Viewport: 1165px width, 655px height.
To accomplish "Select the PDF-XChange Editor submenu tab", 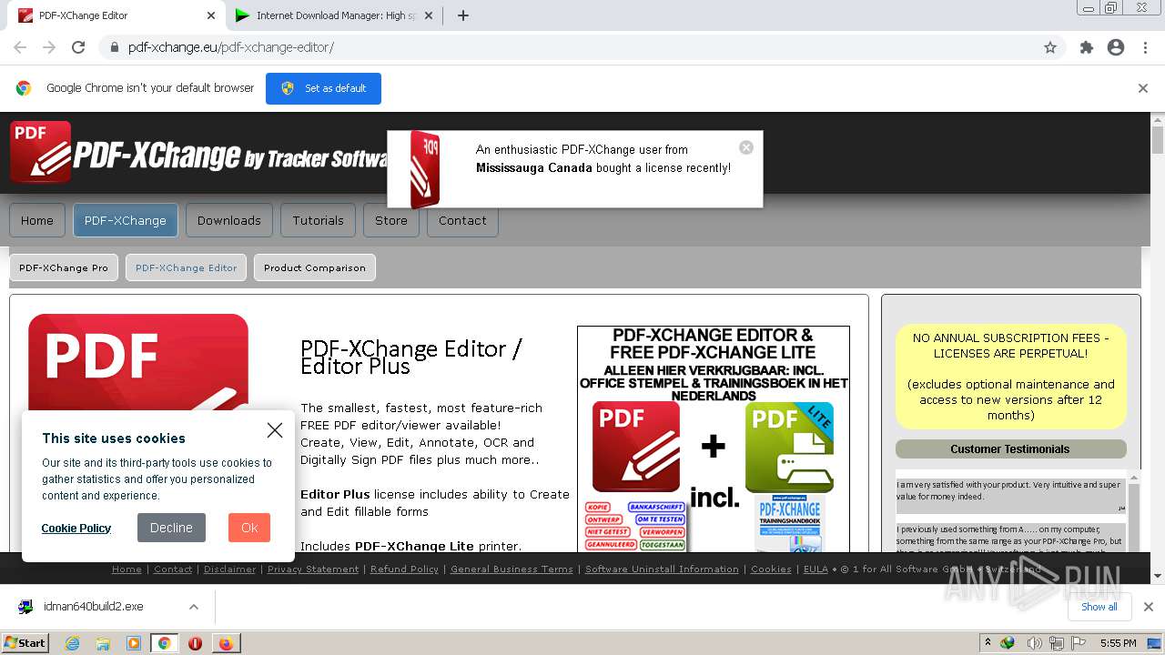I will point(186,267).
